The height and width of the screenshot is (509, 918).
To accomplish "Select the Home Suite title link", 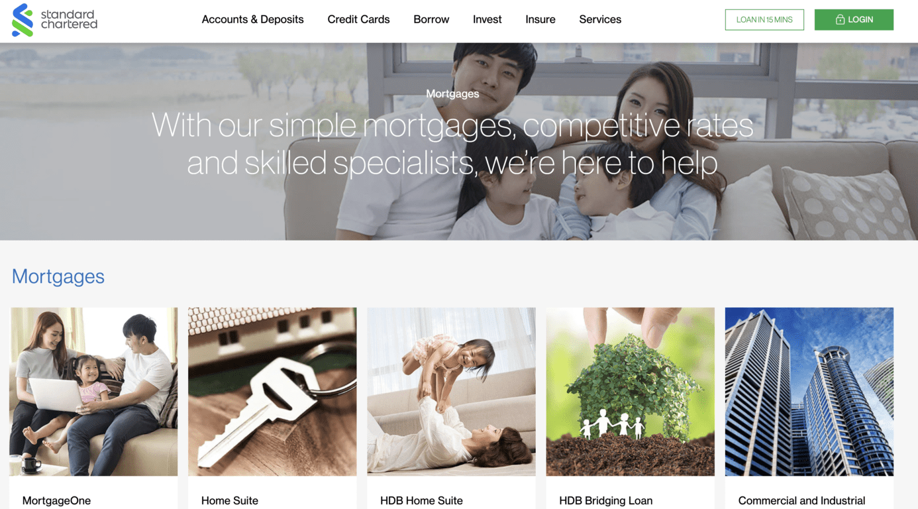I will coord(230,501).
